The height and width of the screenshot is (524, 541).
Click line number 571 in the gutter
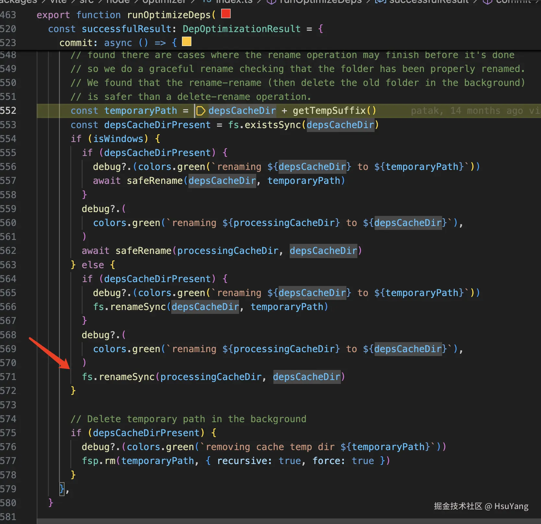tap(8, 377)
